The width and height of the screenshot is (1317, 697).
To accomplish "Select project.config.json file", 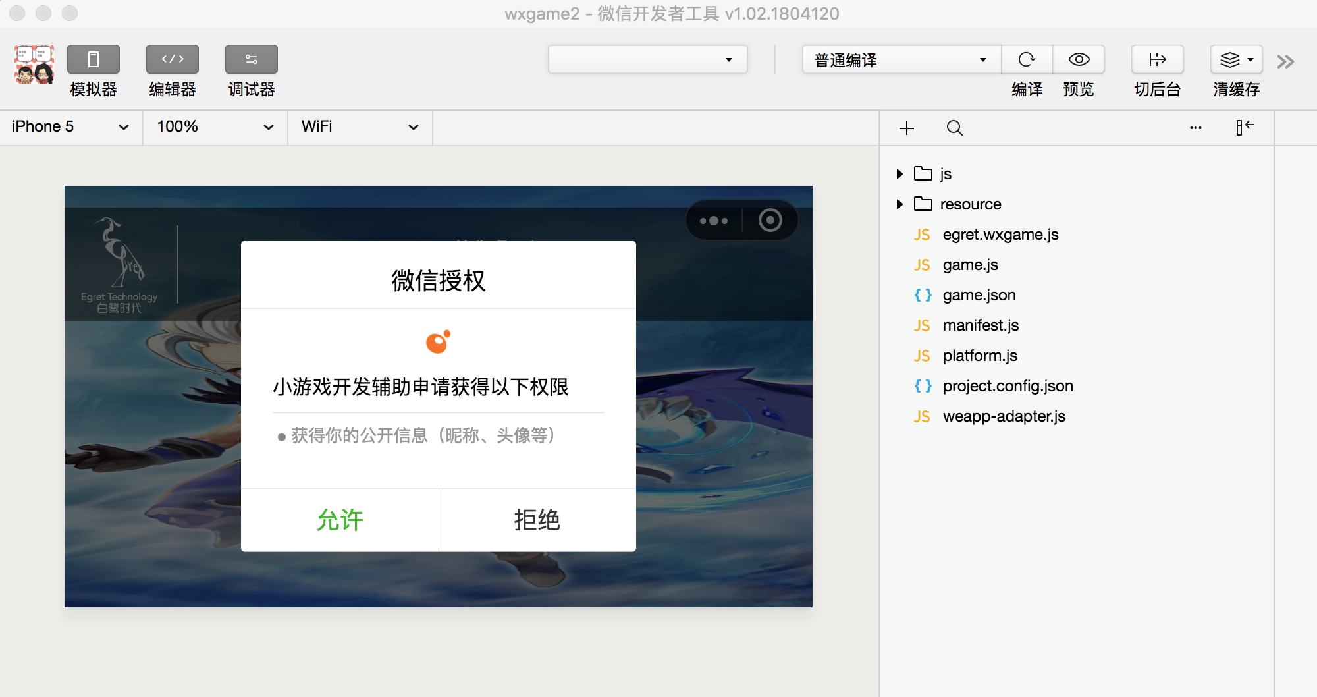I will (1008, 386).
